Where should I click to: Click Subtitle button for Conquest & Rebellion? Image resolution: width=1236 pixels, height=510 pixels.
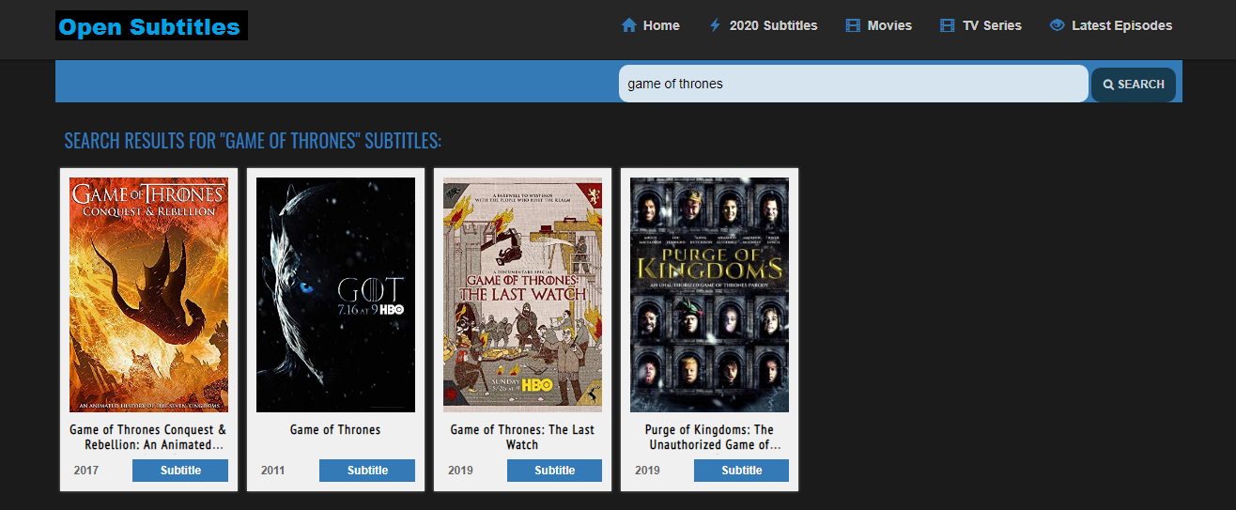pos(180,471)
